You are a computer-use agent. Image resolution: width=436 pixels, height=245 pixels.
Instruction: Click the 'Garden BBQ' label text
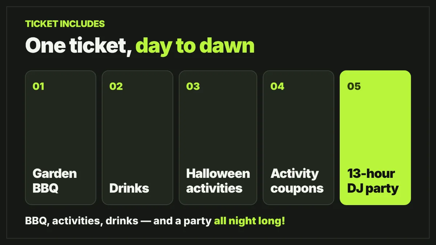[54, 181]
